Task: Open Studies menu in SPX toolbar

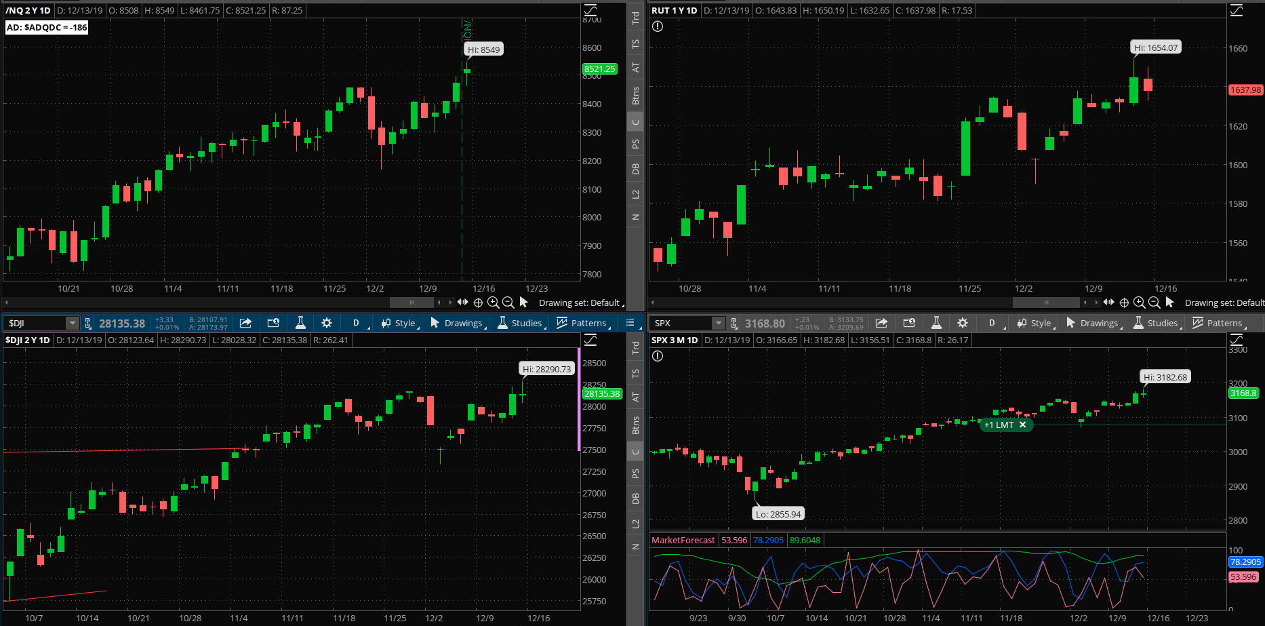Action: 1157,323
